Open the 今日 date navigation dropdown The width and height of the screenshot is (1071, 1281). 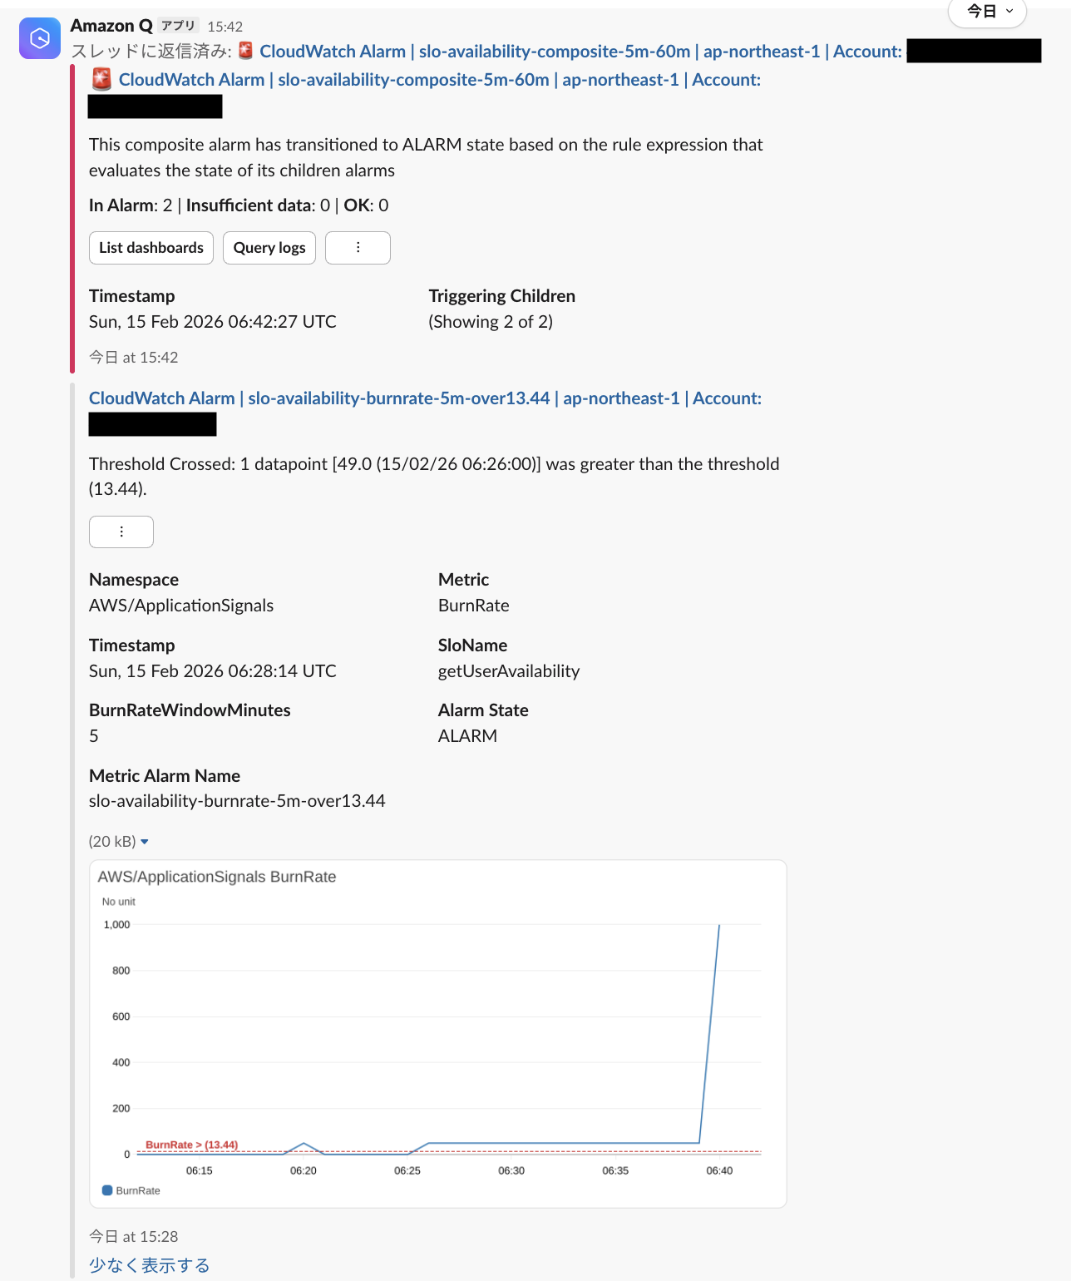pyautogui.click(x=987, y=12)
